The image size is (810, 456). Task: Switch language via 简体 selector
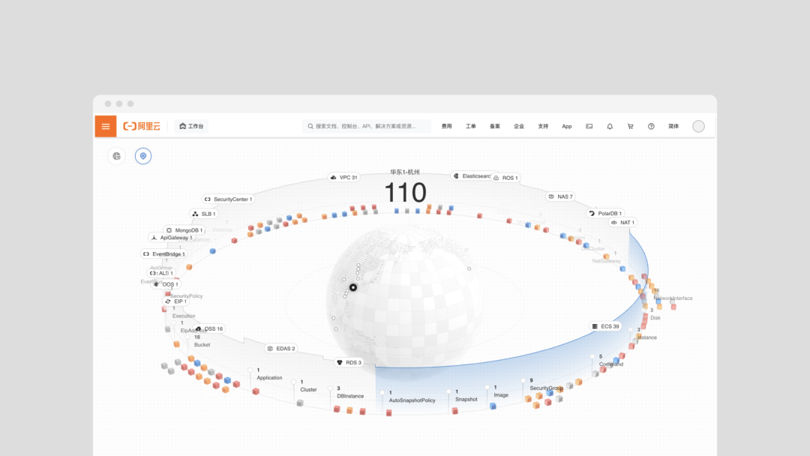pos(673,126)
